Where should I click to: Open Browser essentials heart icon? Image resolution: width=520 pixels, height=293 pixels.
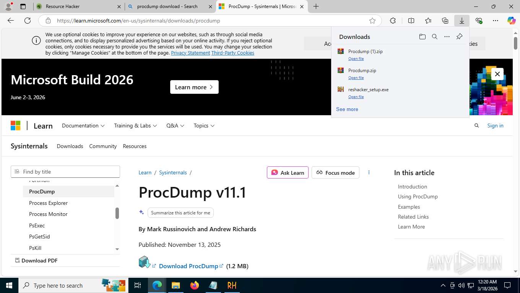tap(479, 21)
